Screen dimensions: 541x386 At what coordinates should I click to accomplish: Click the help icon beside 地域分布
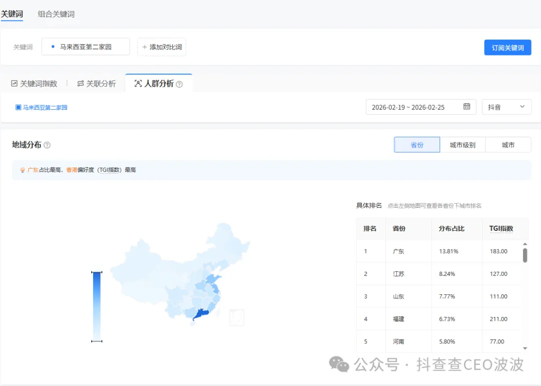pos(46,145)
